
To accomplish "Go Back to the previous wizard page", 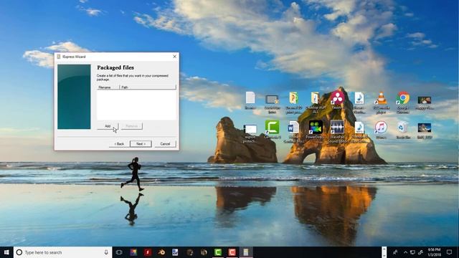I will point(119,143).
